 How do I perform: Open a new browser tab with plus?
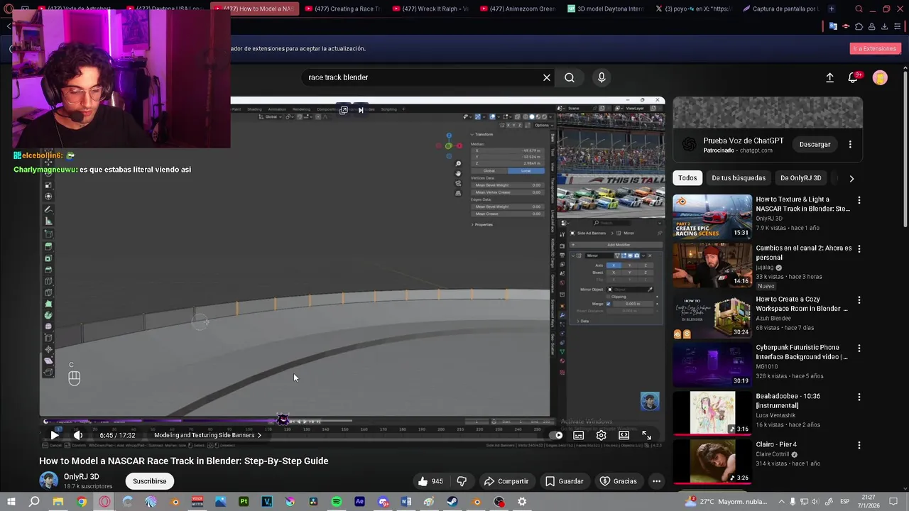(x=832, y=9)
